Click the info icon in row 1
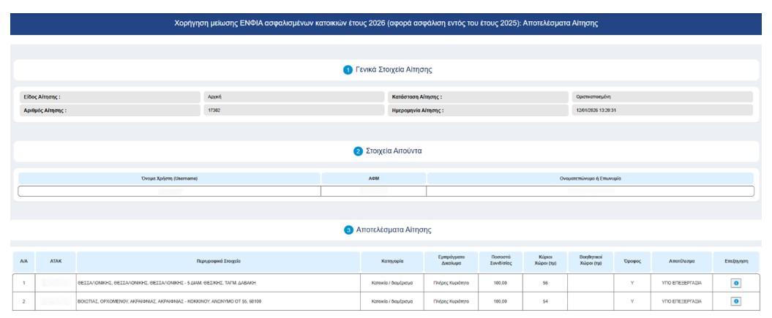This screenshot has height=318, width=772. 736,282
